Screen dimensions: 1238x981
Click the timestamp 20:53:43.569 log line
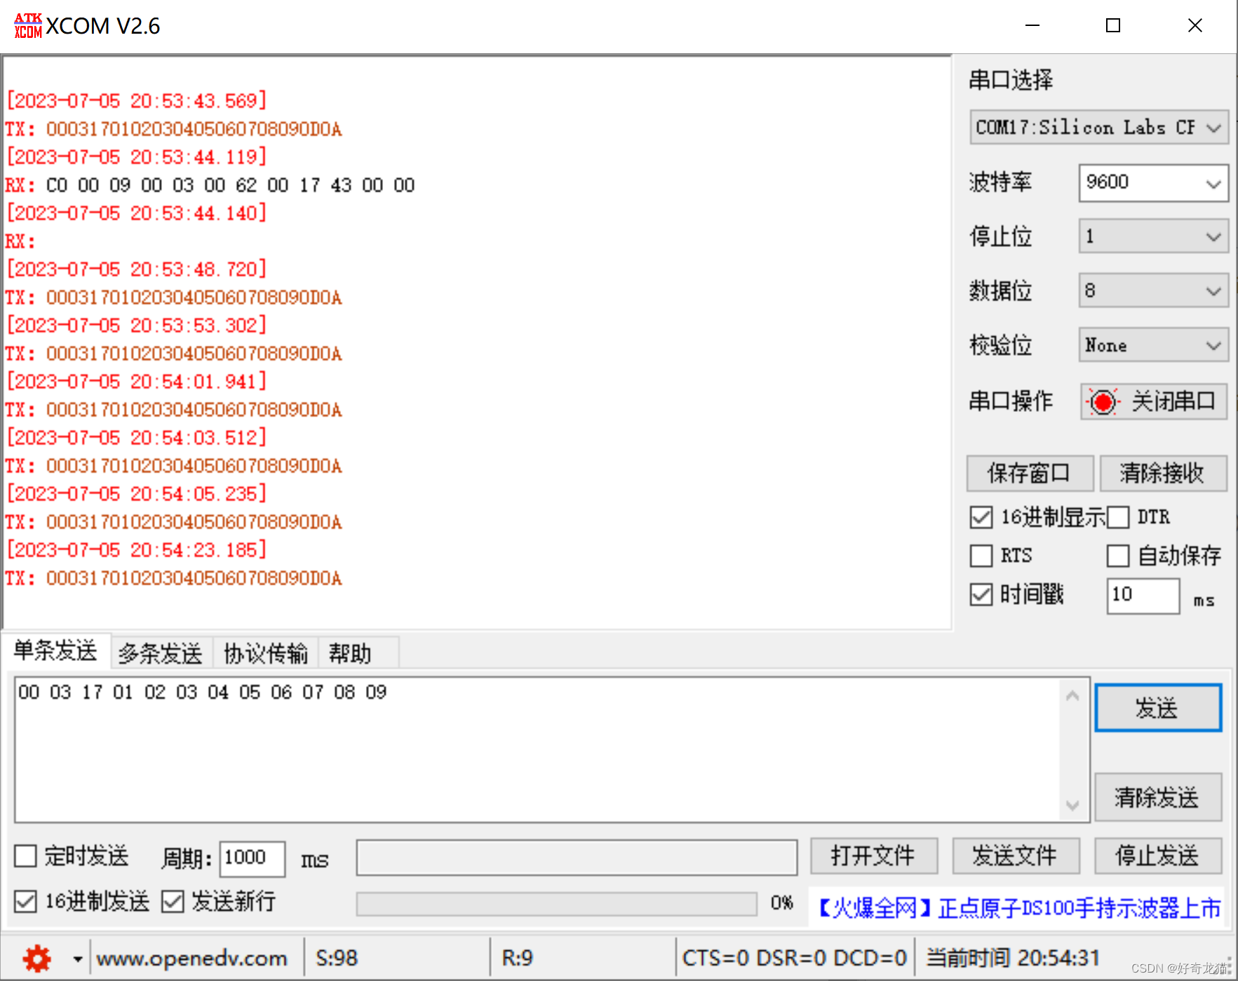tap(137, 101)
